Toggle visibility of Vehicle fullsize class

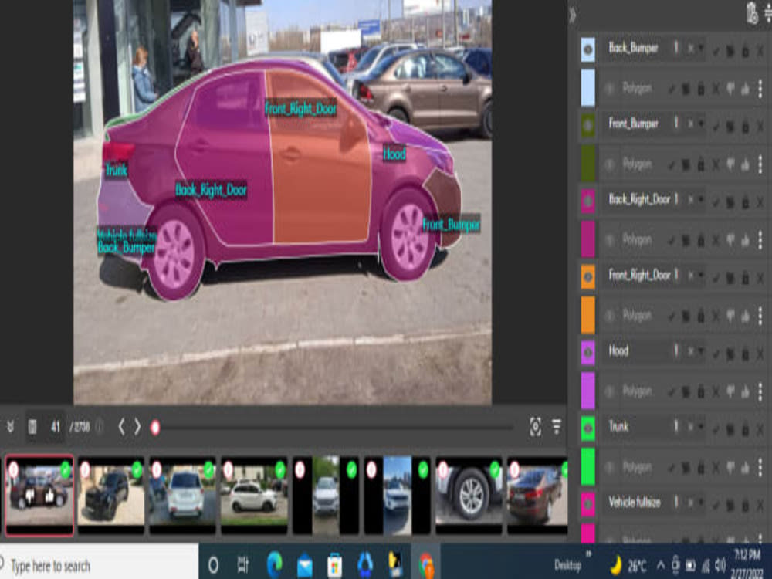coord(587,504)
